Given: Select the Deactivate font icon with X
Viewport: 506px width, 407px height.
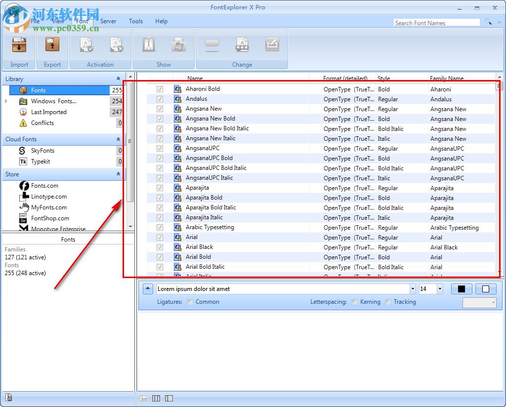Looking at the screenshot, I should tap(116, 45).
